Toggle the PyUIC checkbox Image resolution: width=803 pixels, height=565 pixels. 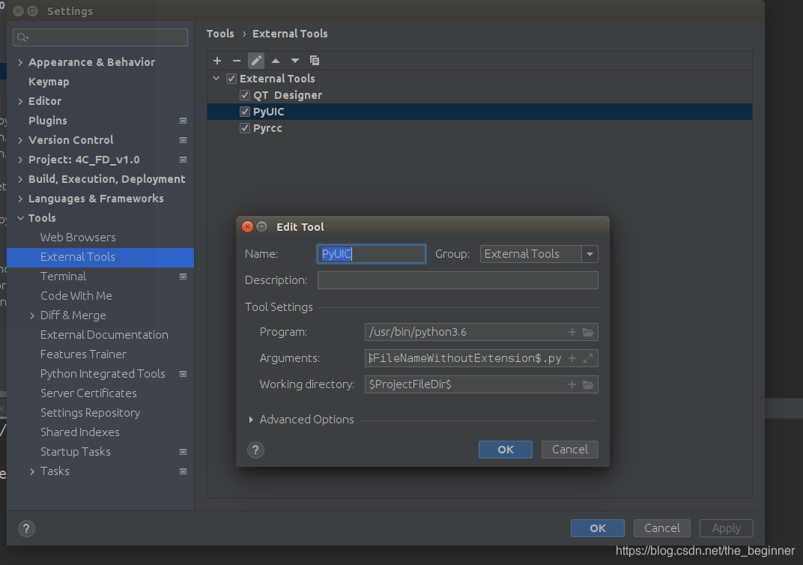point(245,112)
